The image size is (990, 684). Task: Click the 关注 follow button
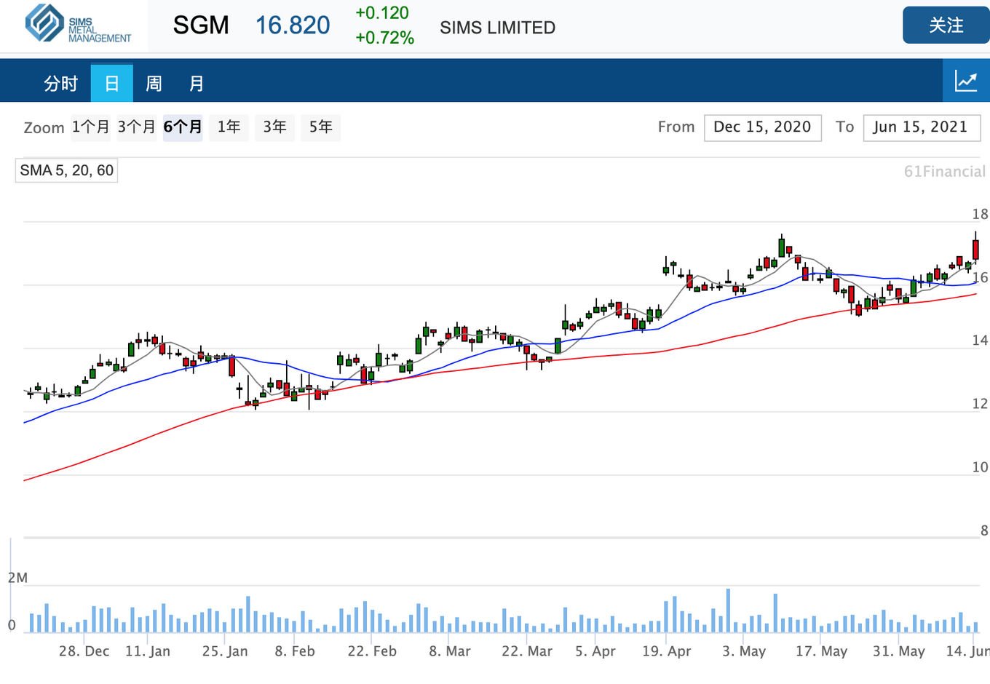[x=946, y=25]
